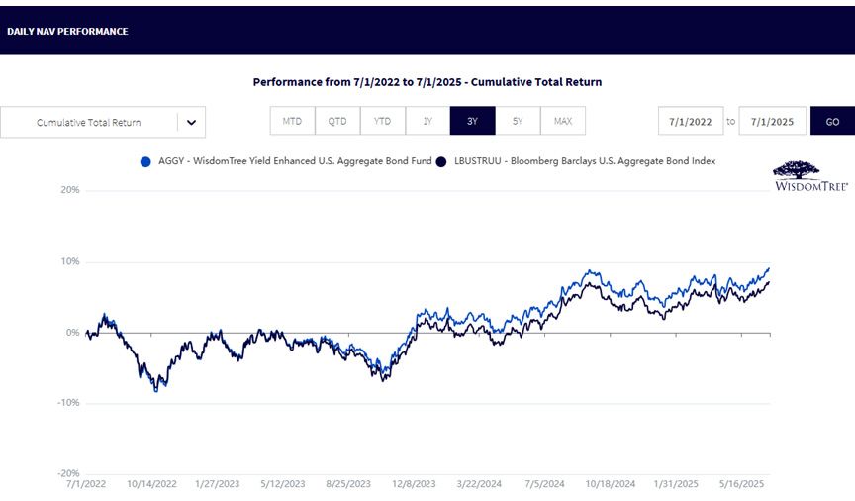Click the 10/14/2022 axis date label
The image size is (855, 501).
coord(151,484)
